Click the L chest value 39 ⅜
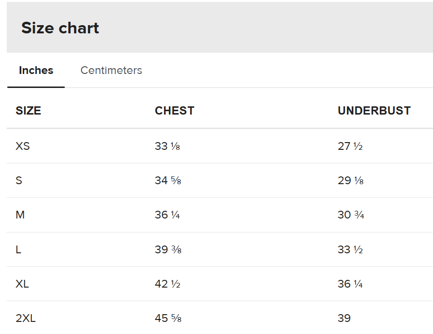This screenshot has height=334, width=433. click(x=168, y=249)
